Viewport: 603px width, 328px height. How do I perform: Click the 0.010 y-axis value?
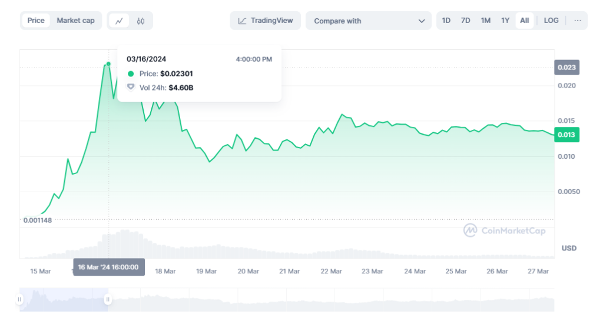(566, 156)
